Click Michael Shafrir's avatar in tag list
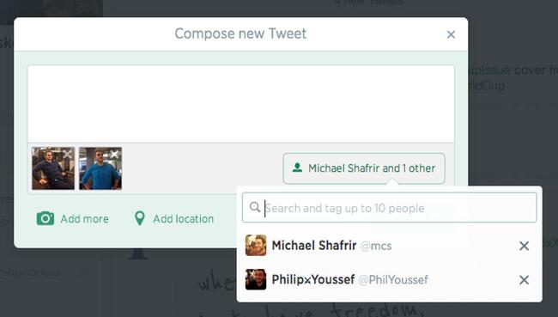Image resolution: width=558 pixels, height=317 pixels. (x=256, y=246)
